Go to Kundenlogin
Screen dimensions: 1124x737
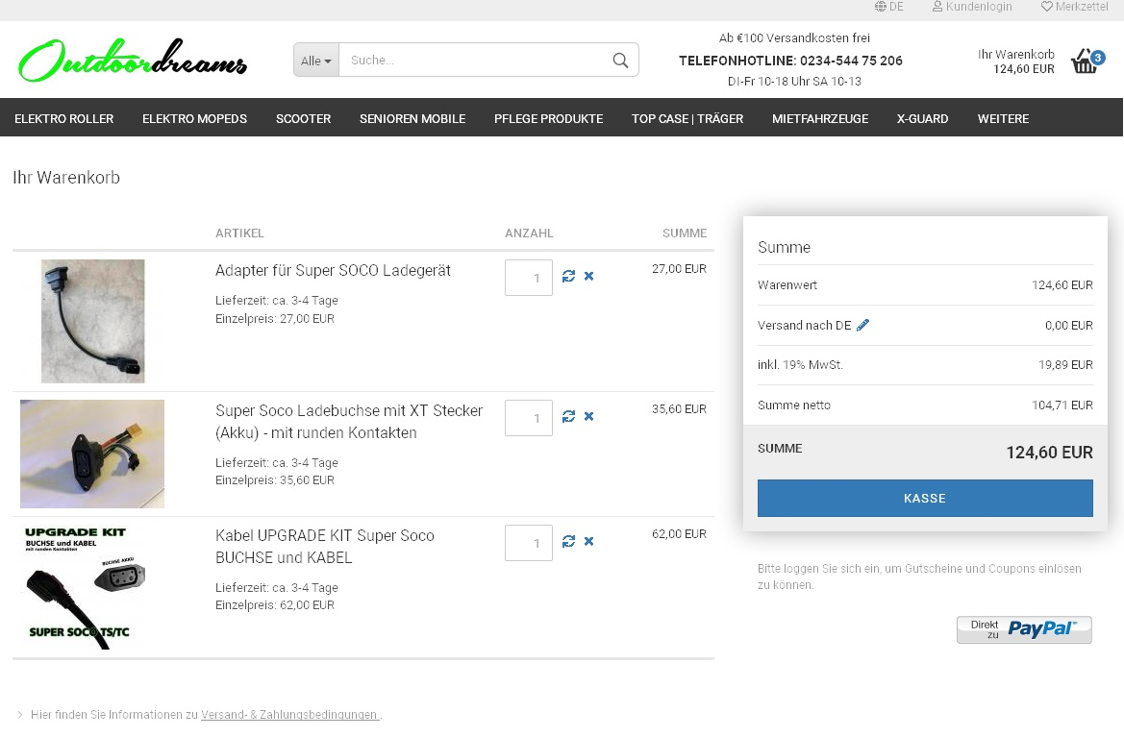pos(972,7)
